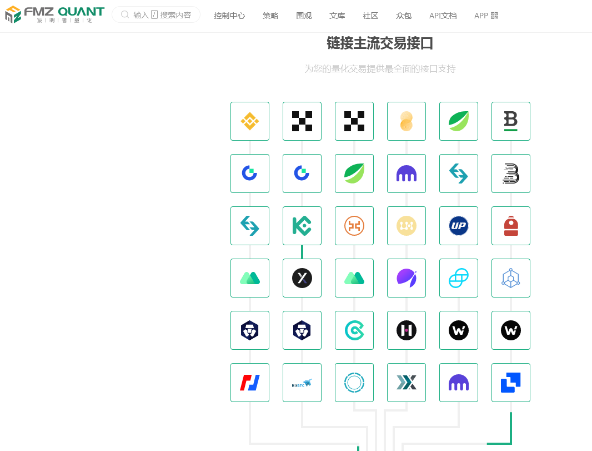Go to the 文库 section
The image size is (592, 451).
tap(337, 16)
